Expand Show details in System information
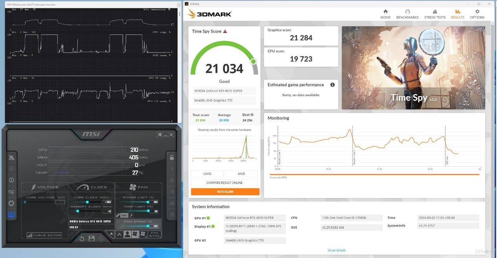The height and width of the screenshot is (258, 497). click(337, 250)
